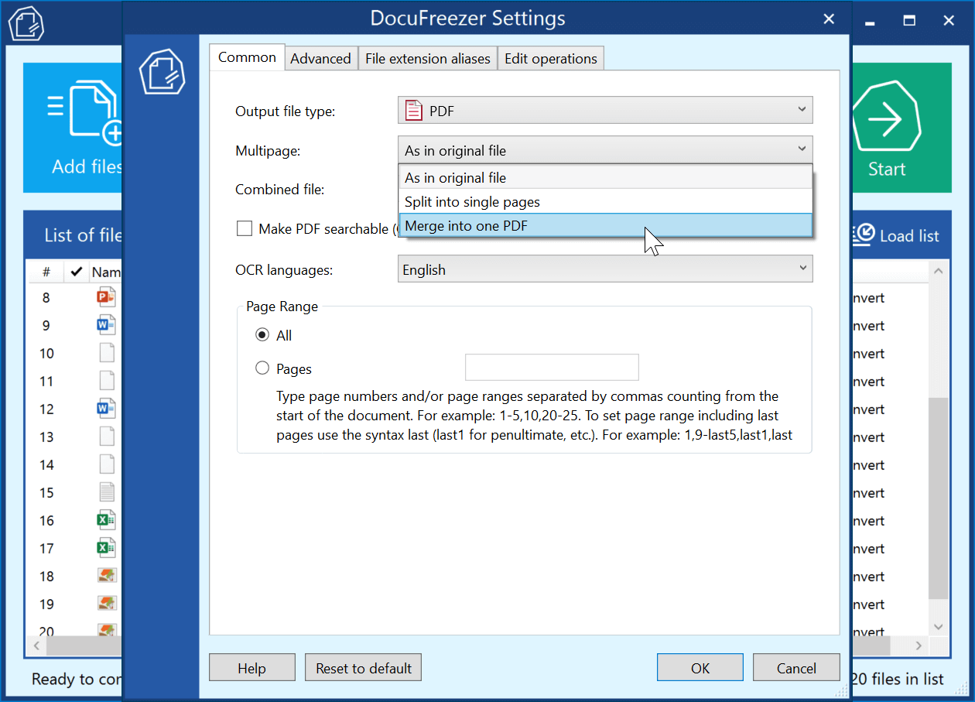Screen dimensions: 975x702
Task: Choose Merge into one PDF option
Action: click(x=605, y=226)
